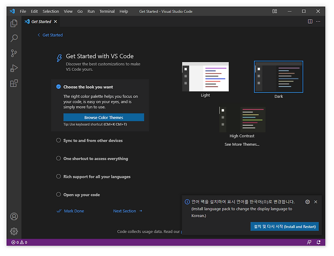The width and height of the screenshot is (334, 256).
Task: Select the Get Started editor tab
Action: (41, 21)
